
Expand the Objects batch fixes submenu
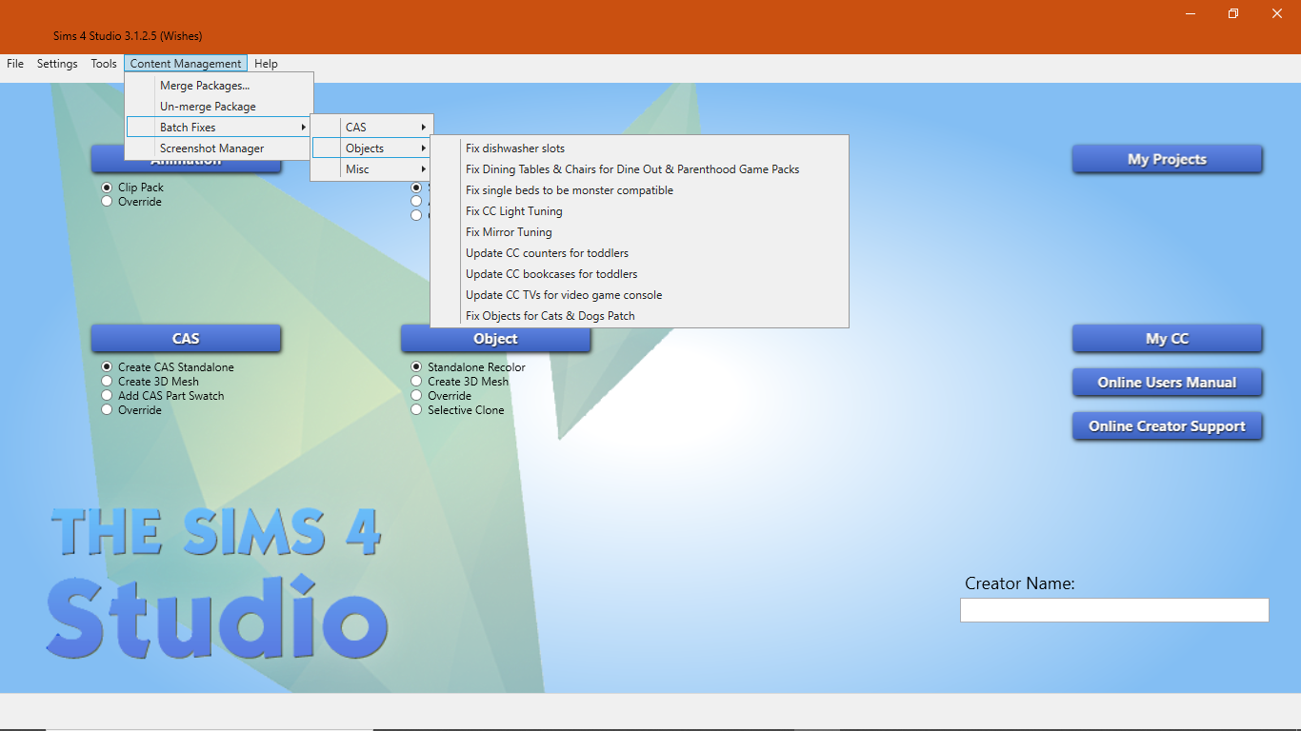372,148
